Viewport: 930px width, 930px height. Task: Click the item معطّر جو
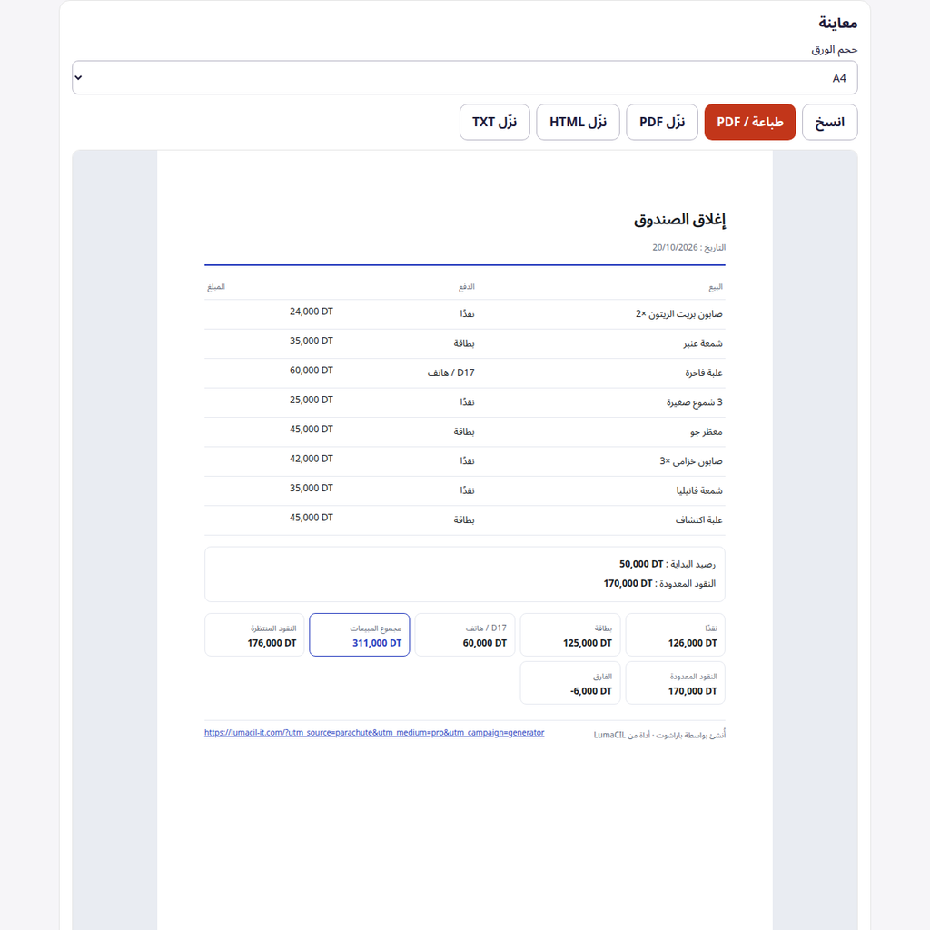click(707, 431)
